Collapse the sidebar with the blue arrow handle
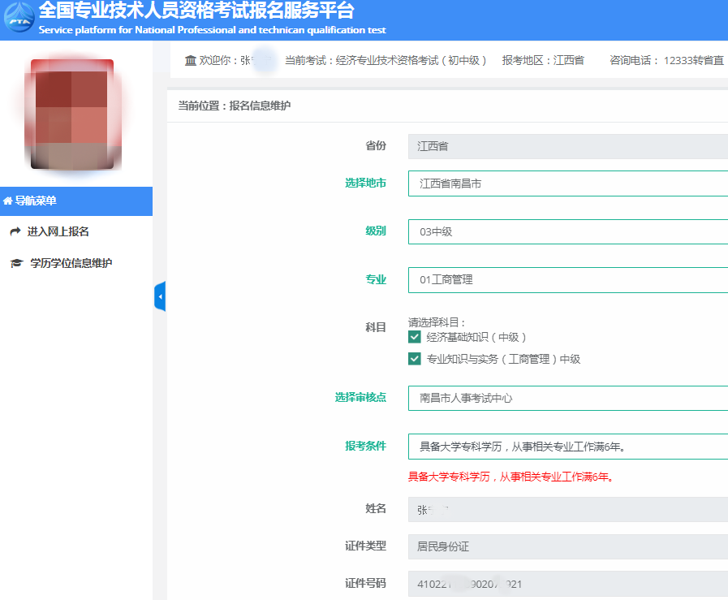The height and width of the screenshot is (600, 728). click(x=160, y=296)
